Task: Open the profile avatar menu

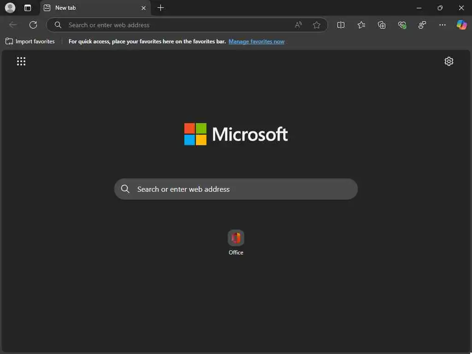Action: click(10, 8)
